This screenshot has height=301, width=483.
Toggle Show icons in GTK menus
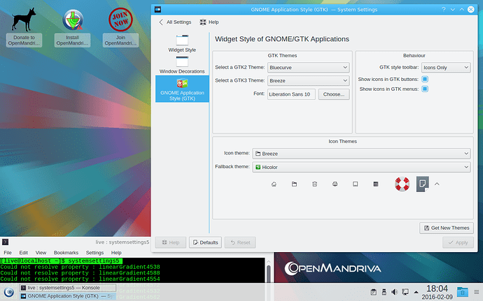pos(425,89)
